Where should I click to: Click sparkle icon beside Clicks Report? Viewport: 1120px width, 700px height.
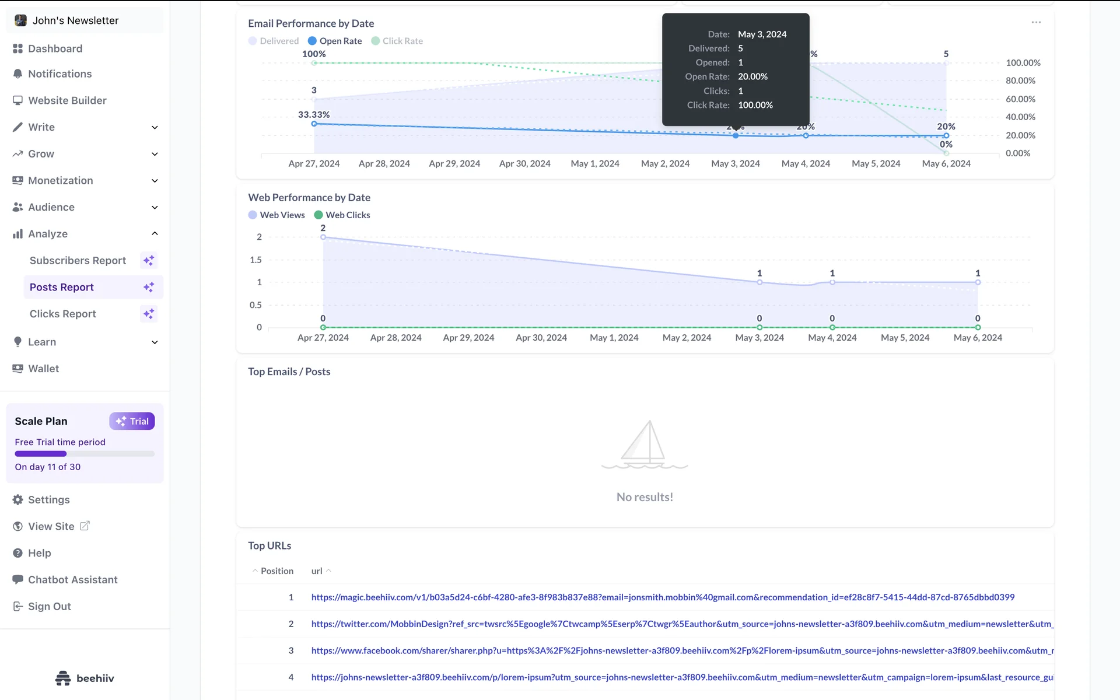coord(149,314)
